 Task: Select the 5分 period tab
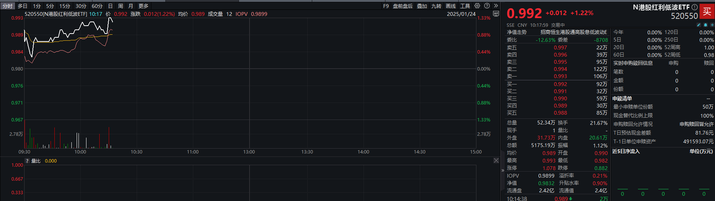(x=50, y=6)
